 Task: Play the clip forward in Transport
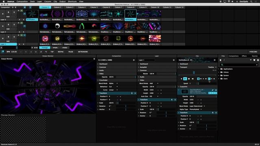(x=185, y=79)
